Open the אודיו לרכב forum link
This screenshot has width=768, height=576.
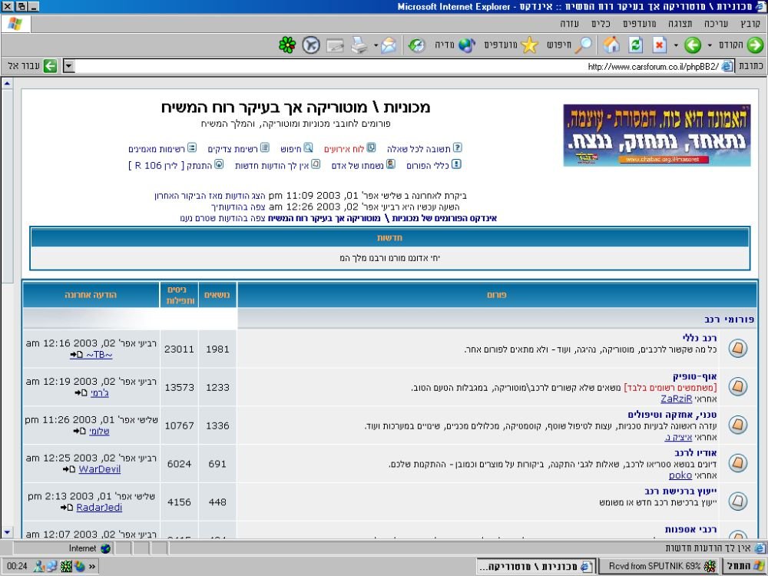[x=696, y=452]
